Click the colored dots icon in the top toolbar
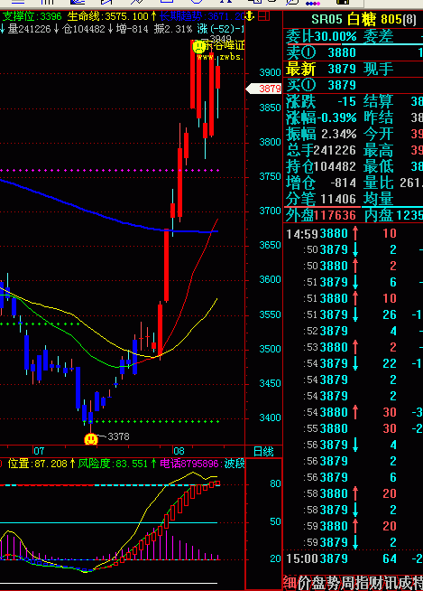The width and height of the screenshot is (423, 591). point(313,3)
